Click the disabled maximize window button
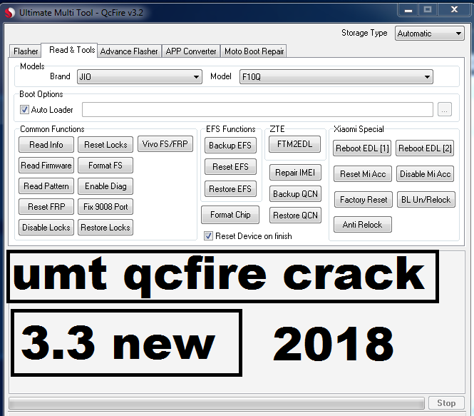 coord(428,10)
